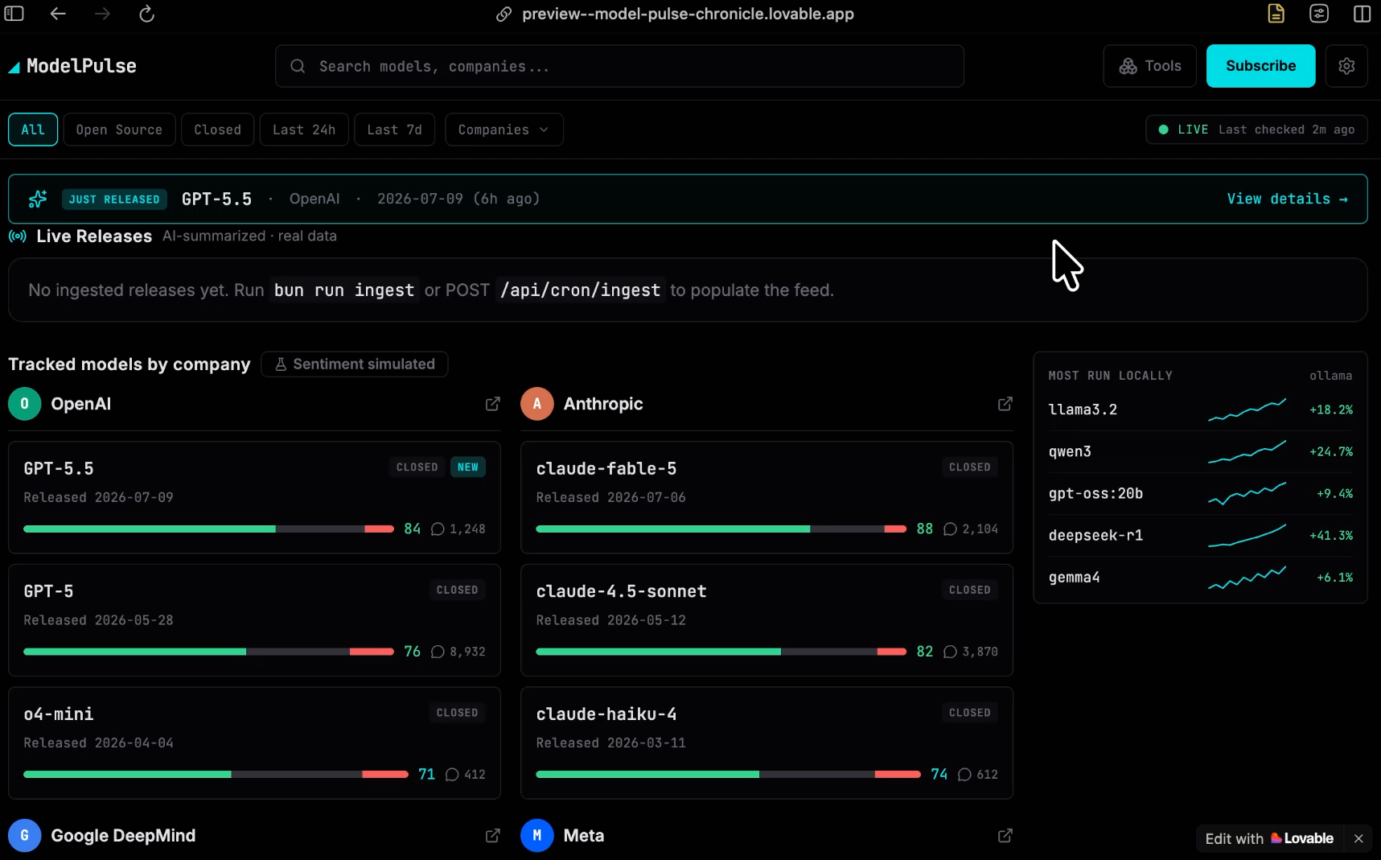
Task: Click the link icon in address bar
Action: pos(503,14)
